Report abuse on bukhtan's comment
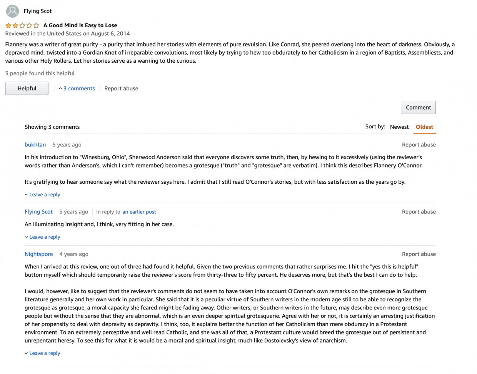 pos(419,145)
